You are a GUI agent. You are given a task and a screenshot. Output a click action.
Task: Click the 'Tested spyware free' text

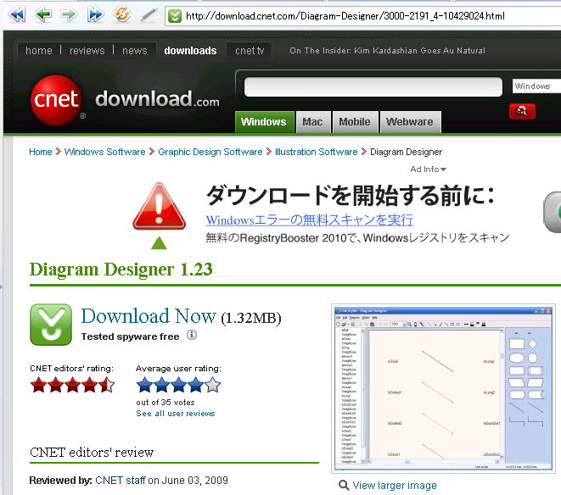[130, 336]
